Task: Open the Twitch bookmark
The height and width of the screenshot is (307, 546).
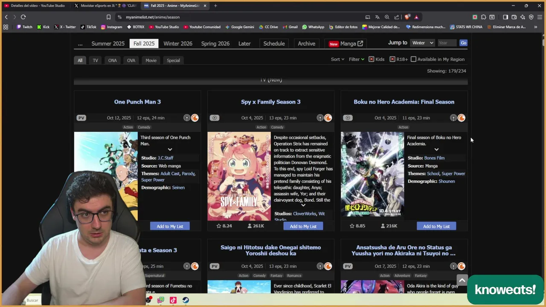Action: (x=24, y=27)
